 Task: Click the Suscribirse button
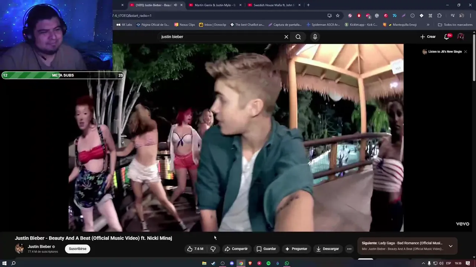pyautogui.click(x=77, y=249)
